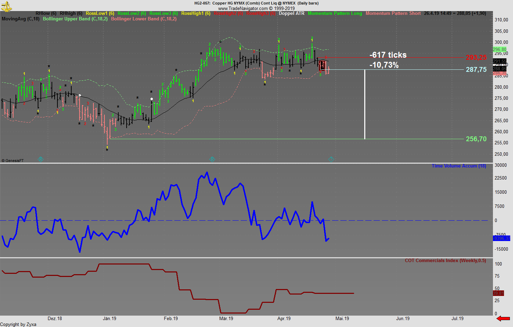
Task: Select the RHlow (6) indicator label
Action: 46,13
